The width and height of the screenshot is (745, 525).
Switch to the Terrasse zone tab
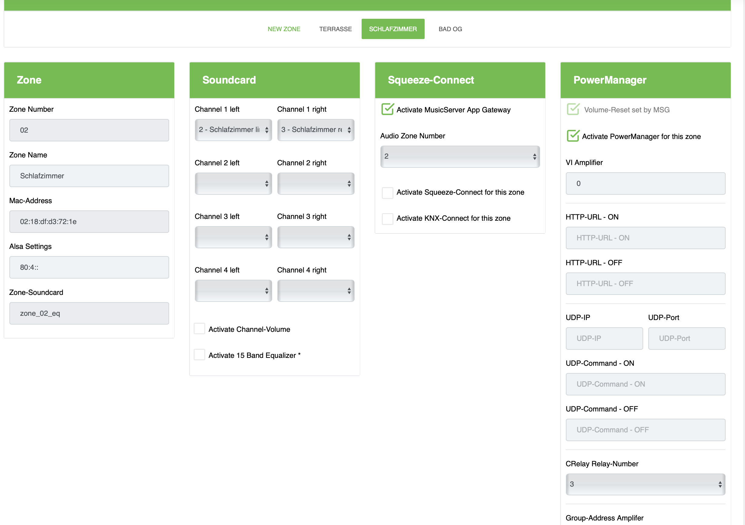[x=335, y=29]
